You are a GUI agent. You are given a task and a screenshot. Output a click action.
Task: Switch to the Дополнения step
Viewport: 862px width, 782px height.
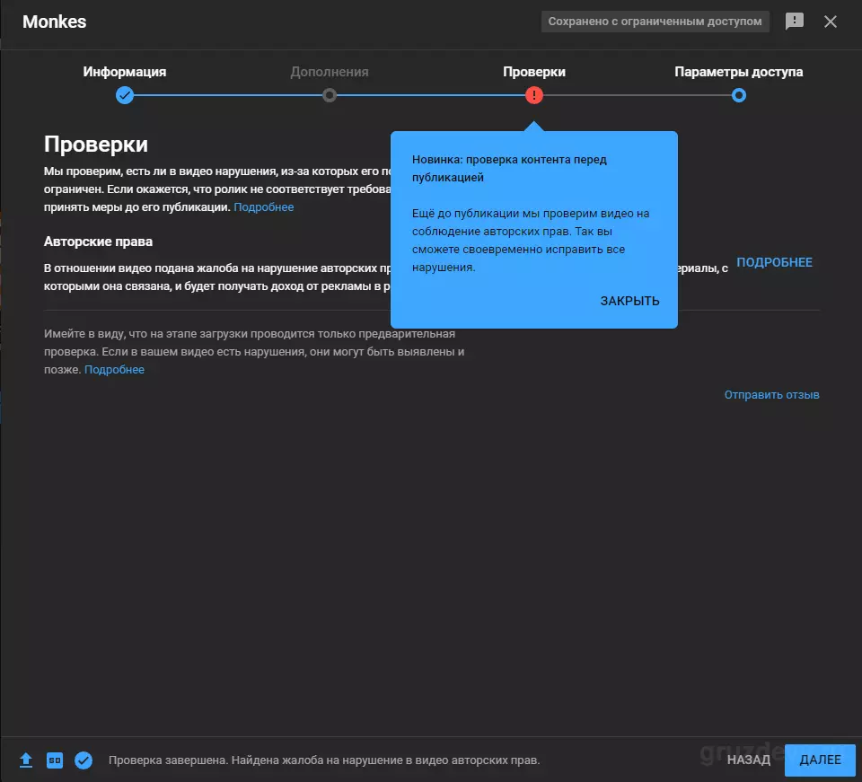[330, 72]
